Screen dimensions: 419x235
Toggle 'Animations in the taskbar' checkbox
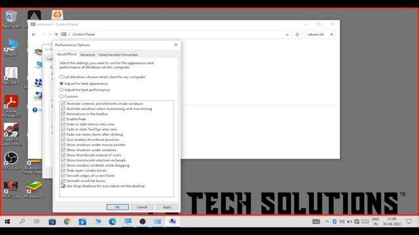point(63,114)
